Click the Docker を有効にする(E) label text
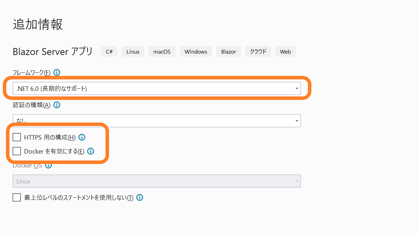 pos(54,151)
